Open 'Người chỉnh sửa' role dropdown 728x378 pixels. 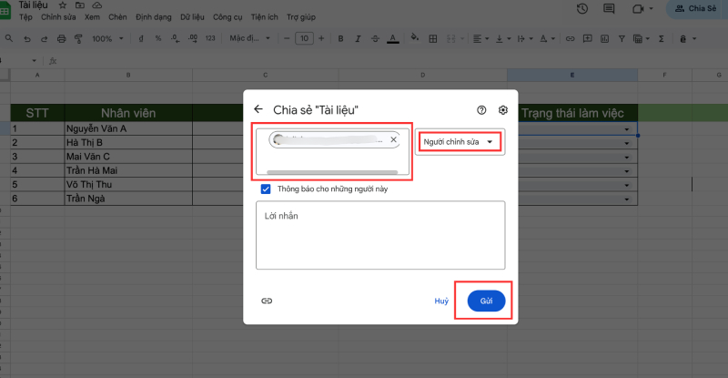[460, 142]
